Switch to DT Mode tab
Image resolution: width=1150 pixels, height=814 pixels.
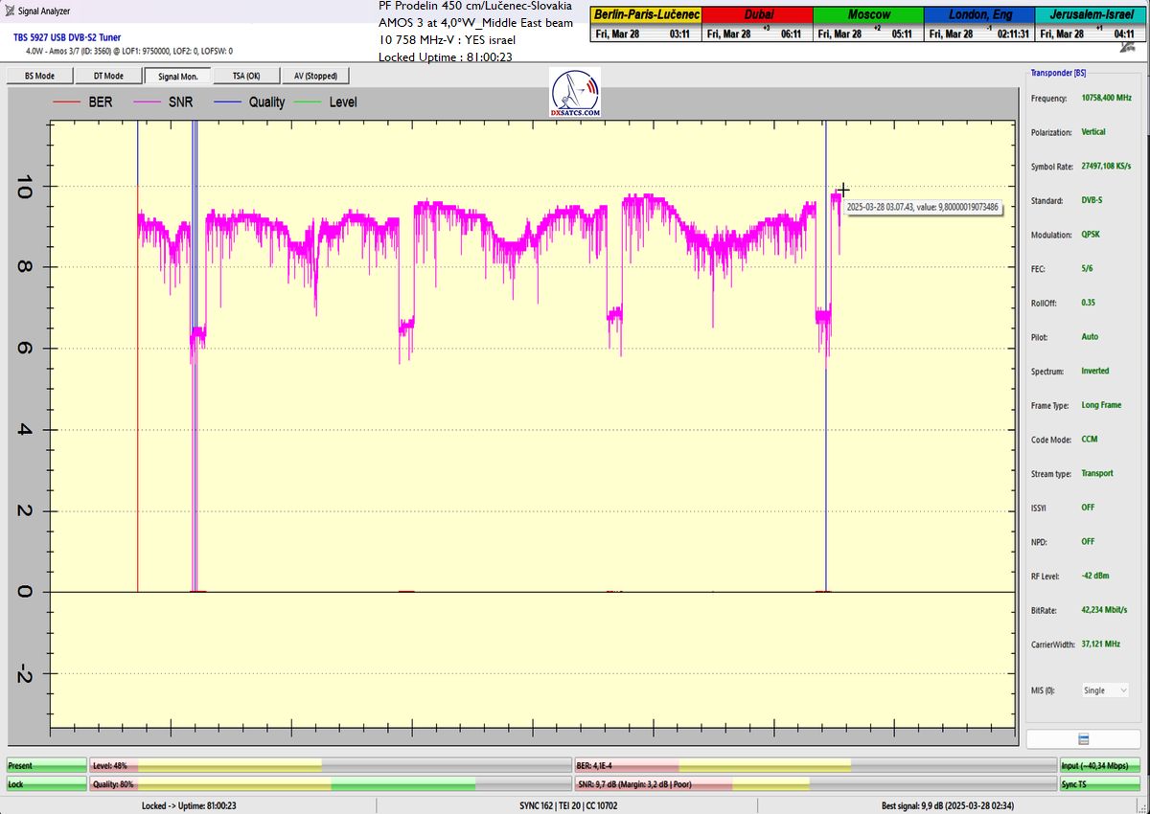point(107,76)
